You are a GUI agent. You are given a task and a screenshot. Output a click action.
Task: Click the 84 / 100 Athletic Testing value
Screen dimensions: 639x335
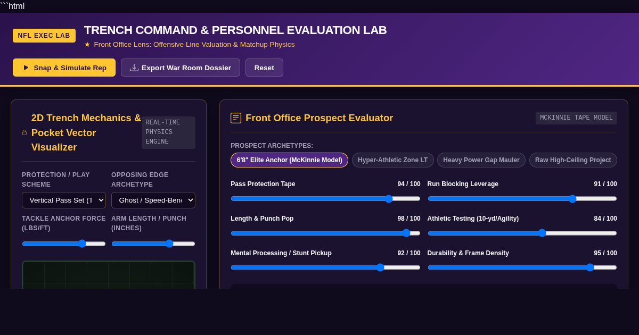tap(605, 219)
